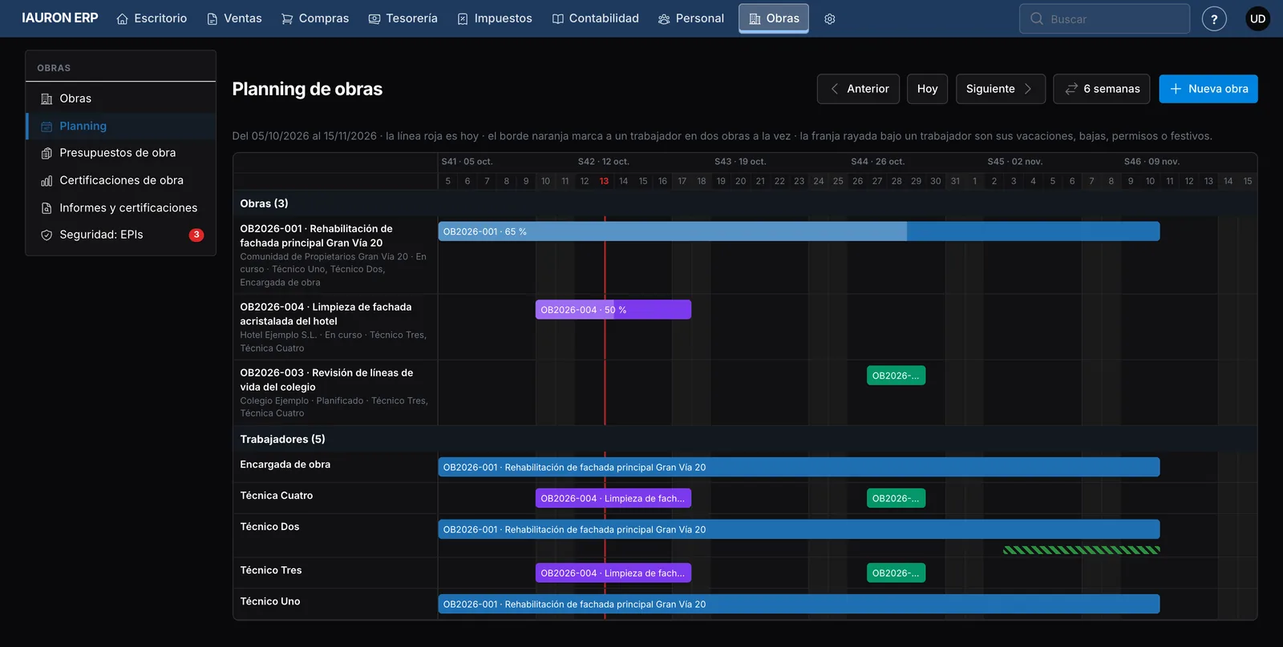Open the UD user avatar menu
The image size is (1283, 647).
1257,18
